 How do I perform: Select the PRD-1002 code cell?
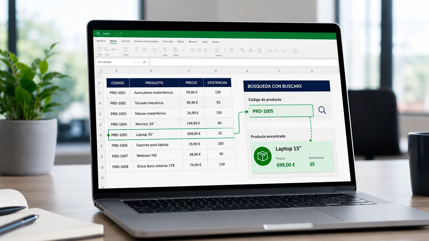pyautogui.click(x=118, y=103)
